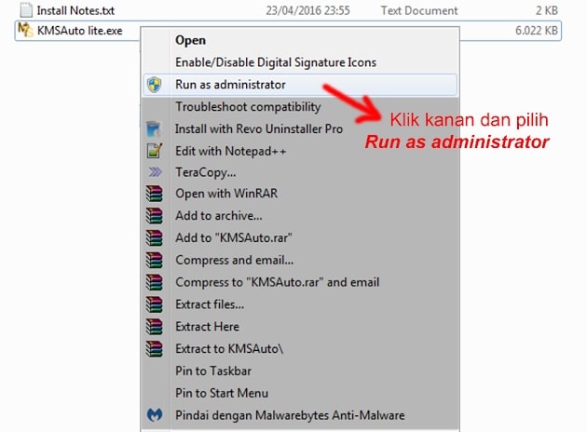Click the Revo Uninstaller Pro icon

pos(154,129)
